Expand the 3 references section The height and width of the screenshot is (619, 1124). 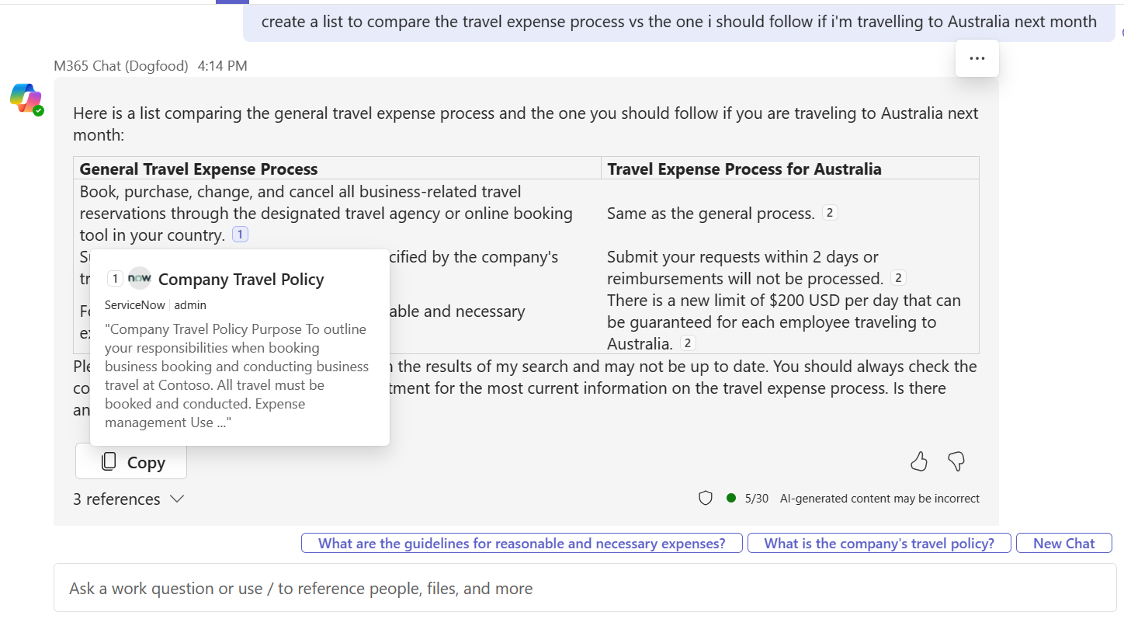pyautogui.click(x=129, y=499)
